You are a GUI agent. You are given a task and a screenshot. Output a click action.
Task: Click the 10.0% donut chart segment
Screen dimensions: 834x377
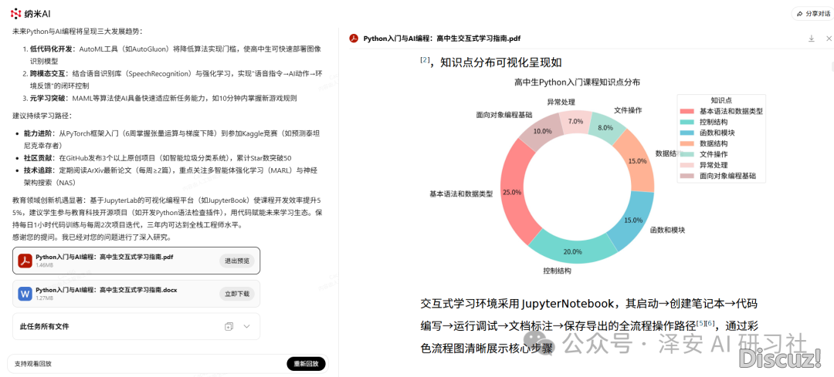coord(542,130)
